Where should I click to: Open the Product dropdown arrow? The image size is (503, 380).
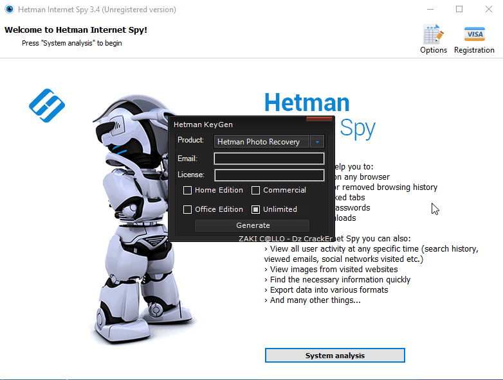pyautogui.click(x=317, y=141)
